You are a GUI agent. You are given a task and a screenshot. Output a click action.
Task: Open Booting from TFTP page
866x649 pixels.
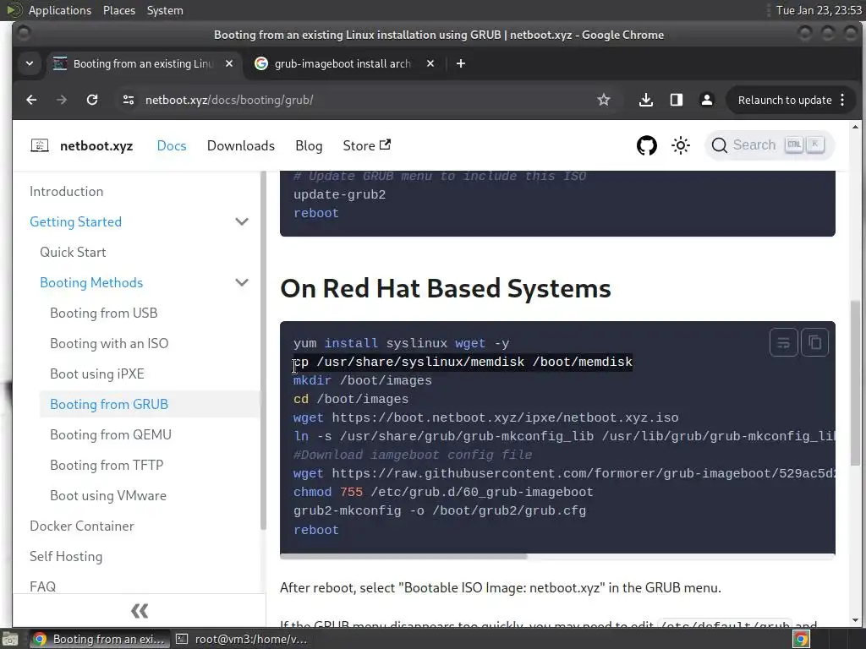click(x=107, y=466)
